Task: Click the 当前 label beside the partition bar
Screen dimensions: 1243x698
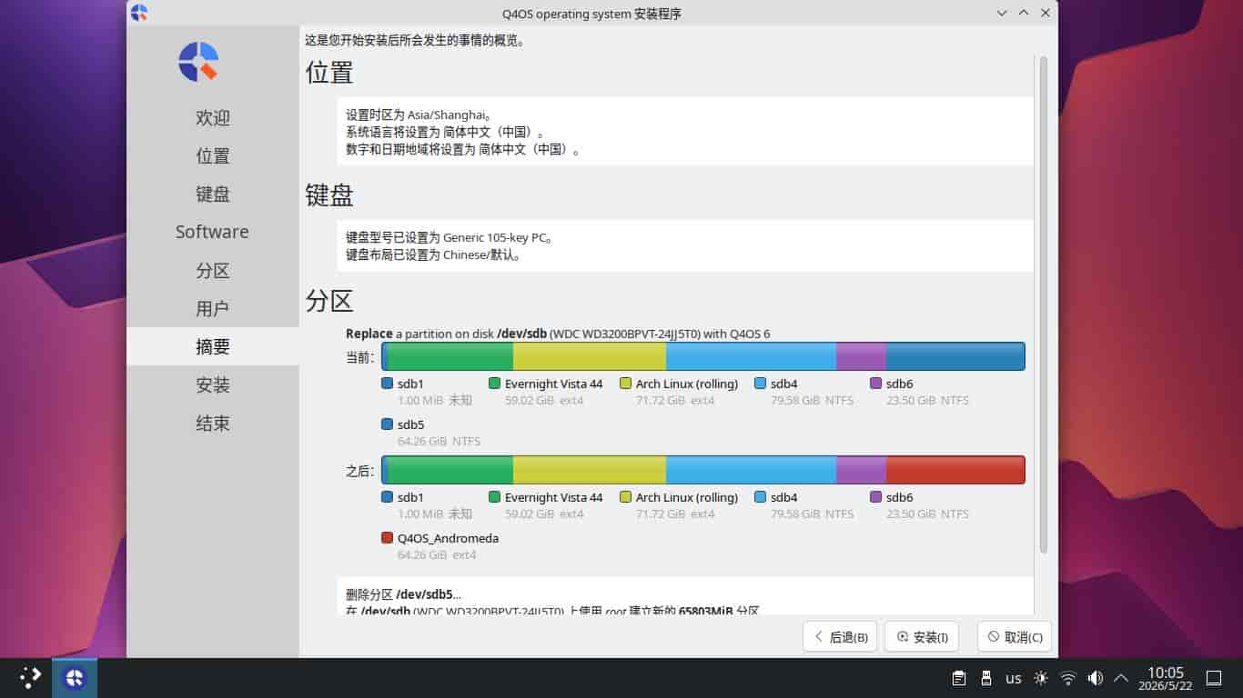Action: (360, 357)
